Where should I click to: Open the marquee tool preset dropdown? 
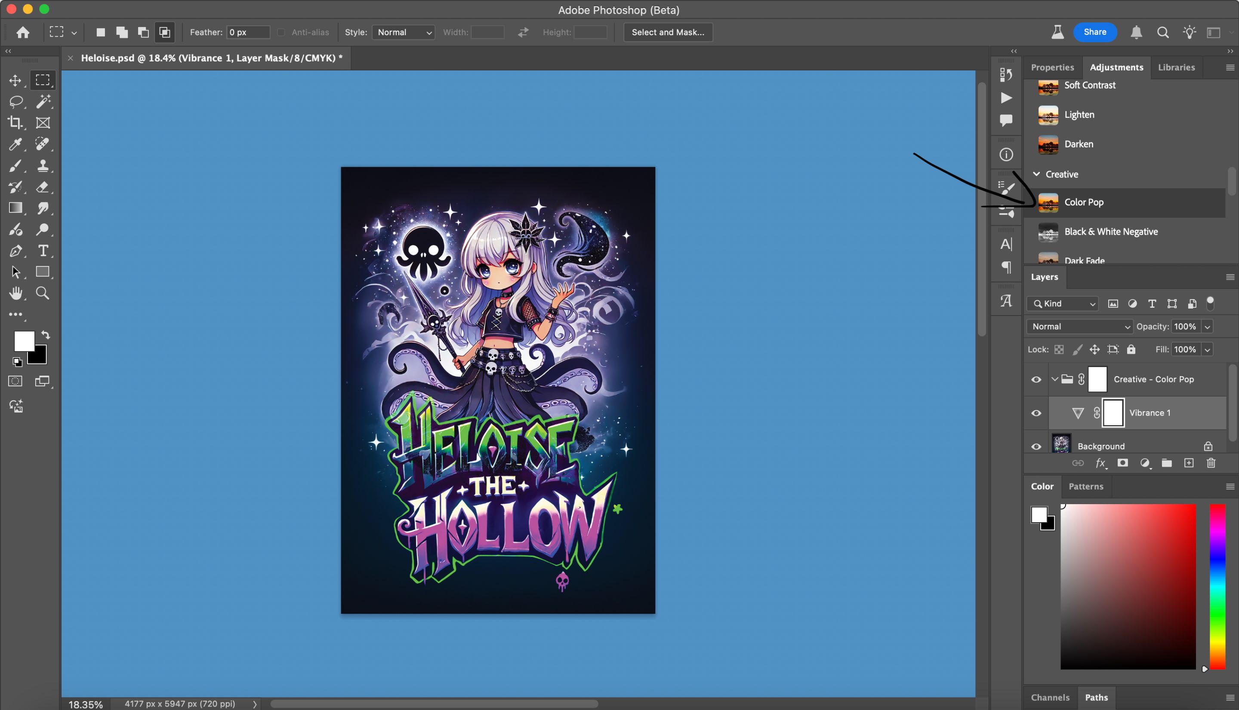pos(74,33)
